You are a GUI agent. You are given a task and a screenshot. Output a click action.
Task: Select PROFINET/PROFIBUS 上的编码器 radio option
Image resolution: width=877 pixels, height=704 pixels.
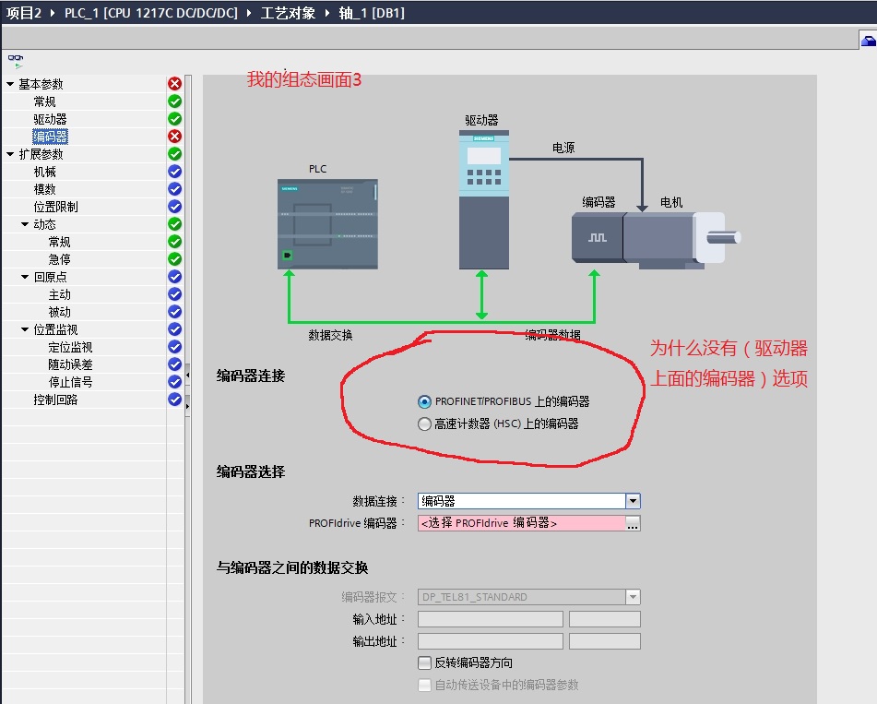tap(424, 401)
